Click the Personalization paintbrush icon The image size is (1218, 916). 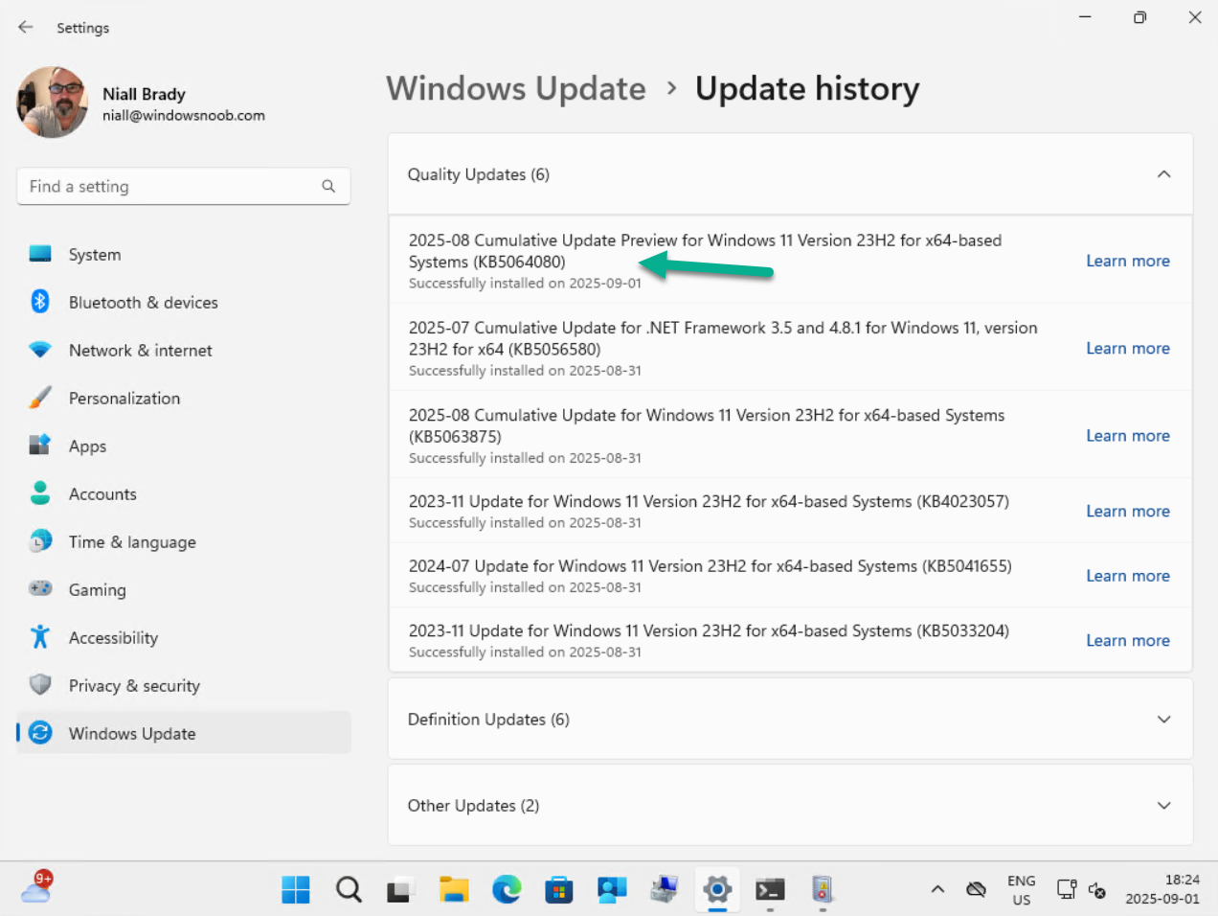point(40,398)
